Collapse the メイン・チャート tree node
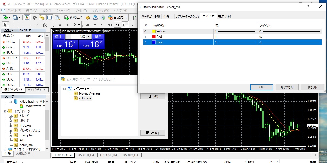Screen dimensions: 327x163 point(65,89)
